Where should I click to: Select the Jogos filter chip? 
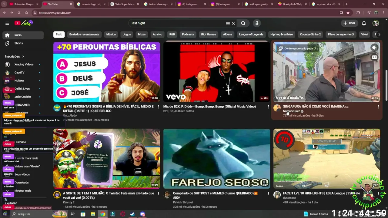pos(127,35)
